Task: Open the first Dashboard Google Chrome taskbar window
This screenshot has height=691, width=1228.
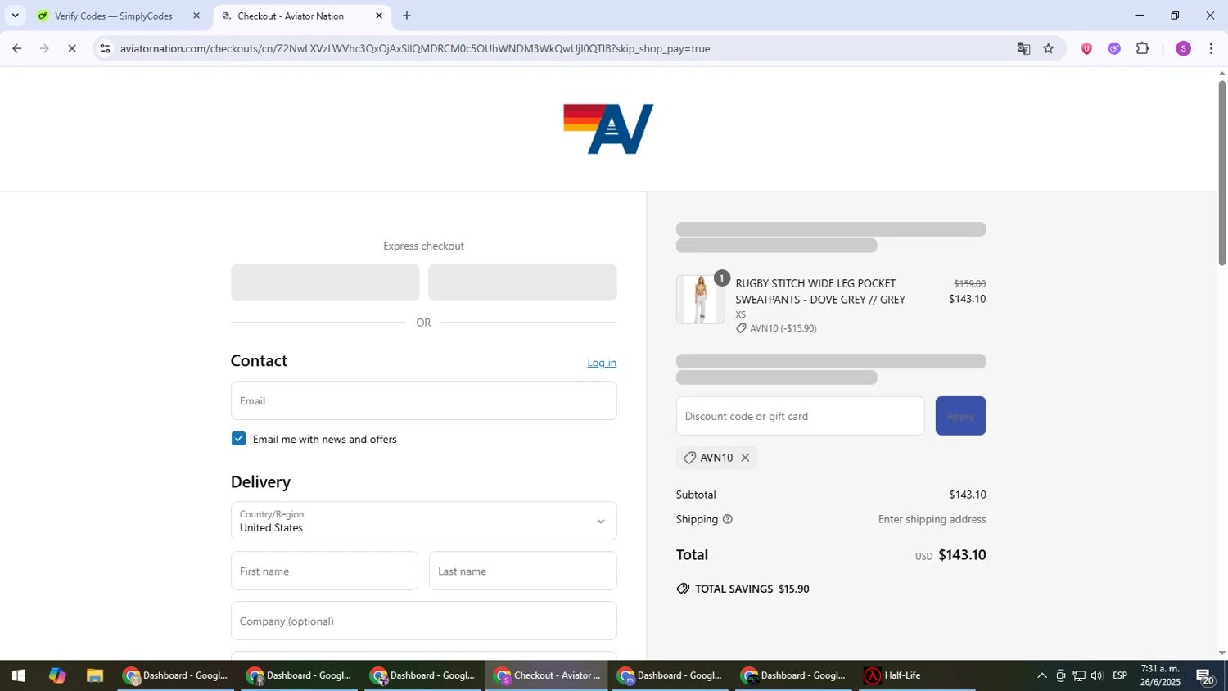Action: point(175,675)
